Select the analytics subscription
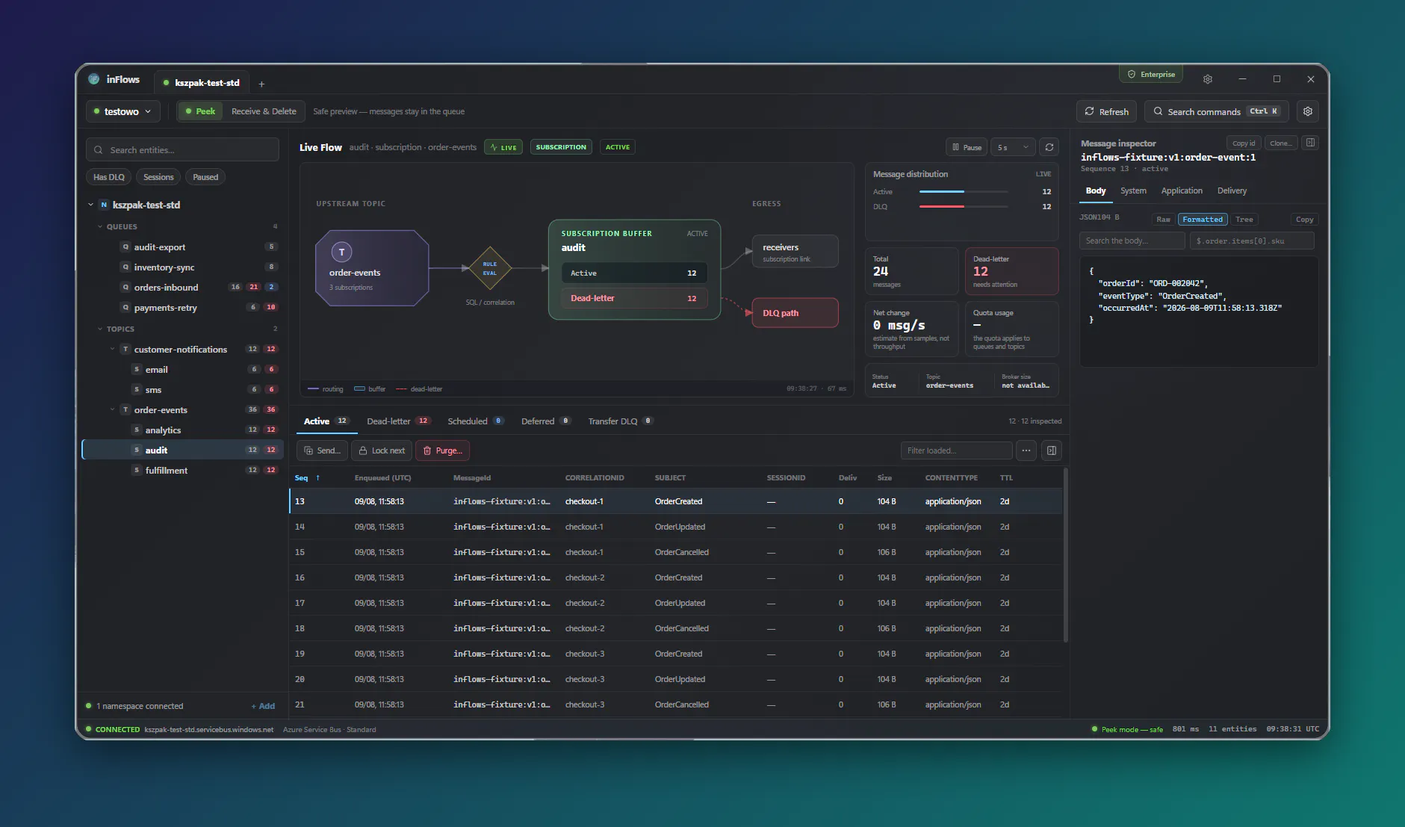The height and width of the screenshot is (827, 1405). [183, 430]
